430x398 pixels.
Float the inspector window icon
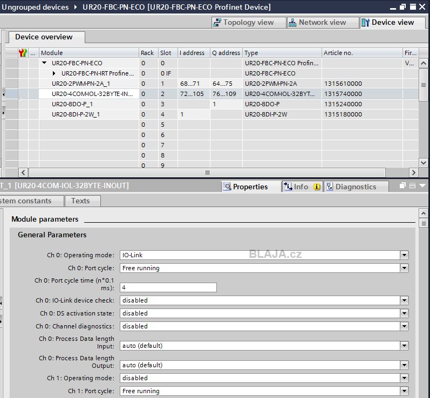[402, 186]
